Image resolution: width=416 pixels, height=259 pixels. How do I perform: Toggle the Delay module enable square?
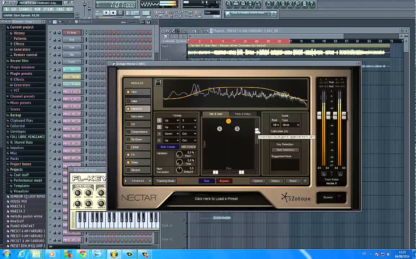(128, 162)
